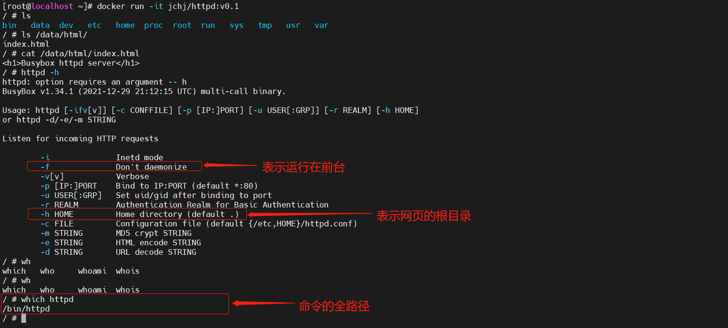Click the Home directory (default .) text
728x328 pixels.
pos(177,214)
